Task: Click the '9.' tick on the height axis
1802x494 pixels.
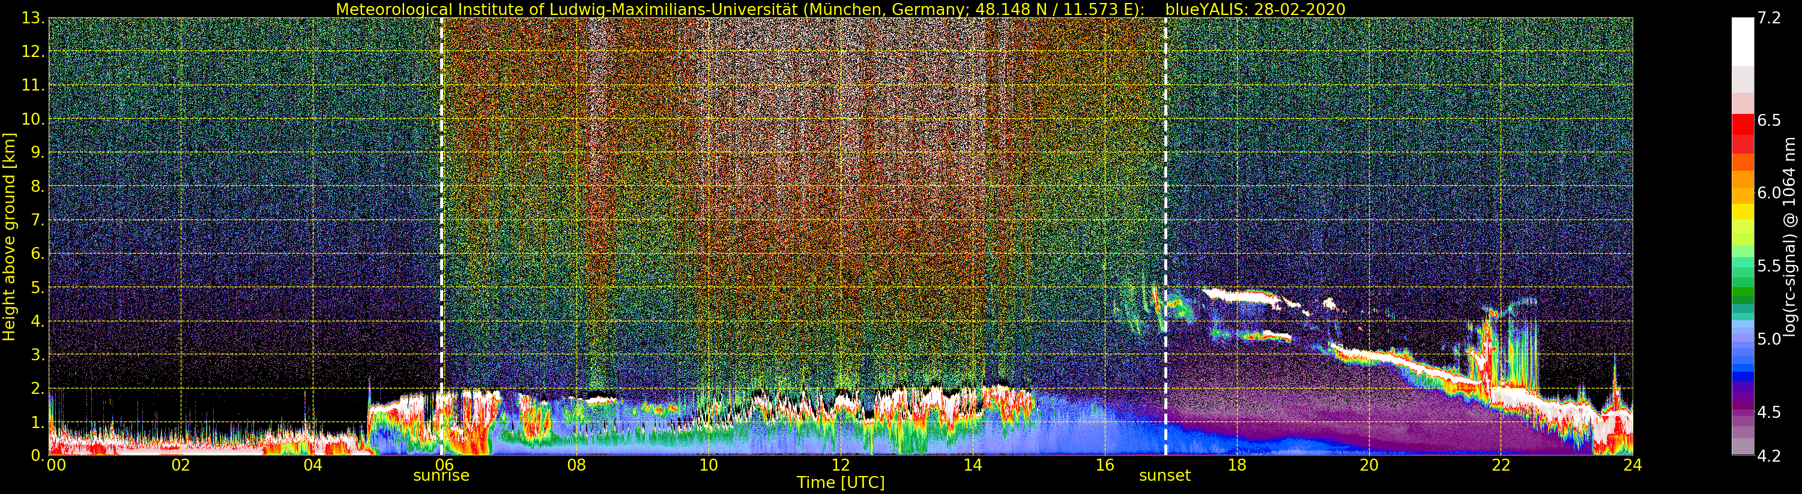Action: pos(38,152)
